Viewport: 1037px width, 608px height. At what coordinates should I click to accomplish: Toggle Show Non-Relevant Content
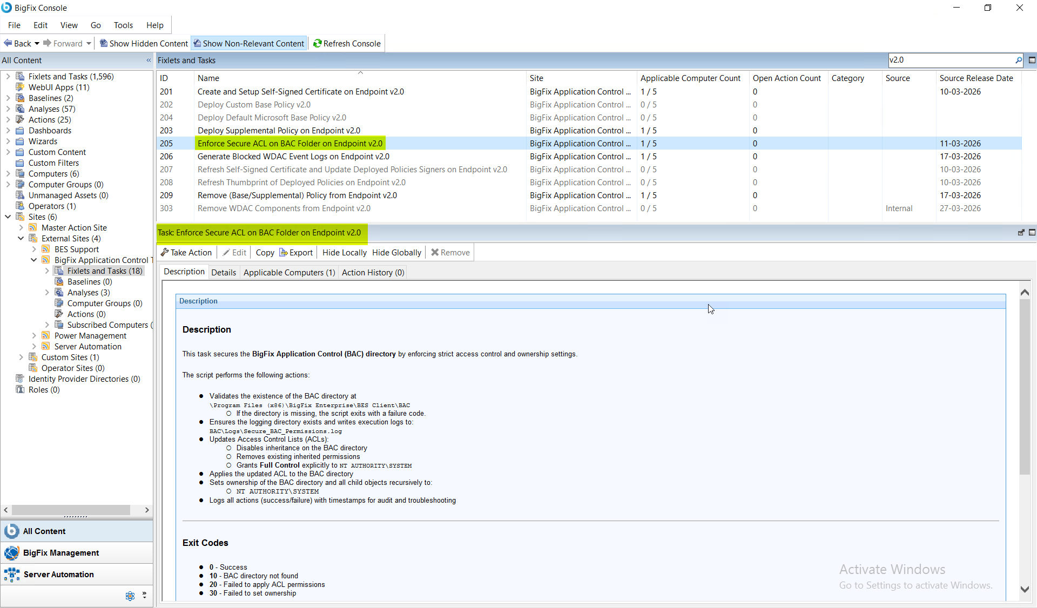coord(248,43)
